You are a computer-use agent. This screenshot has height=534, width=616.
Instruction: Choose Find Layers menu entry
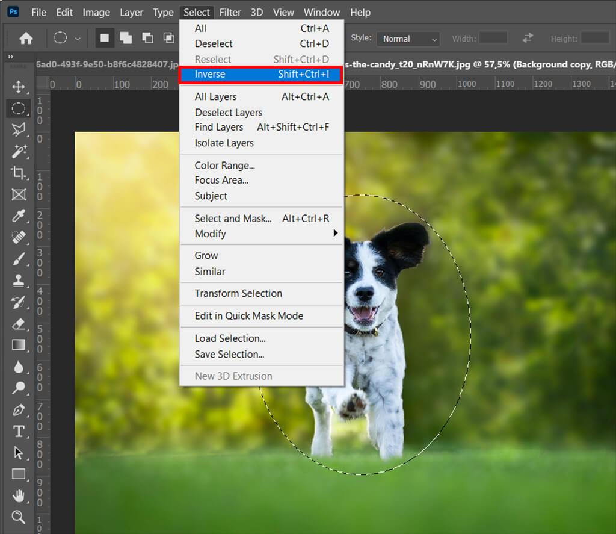[x=262, y=128]
